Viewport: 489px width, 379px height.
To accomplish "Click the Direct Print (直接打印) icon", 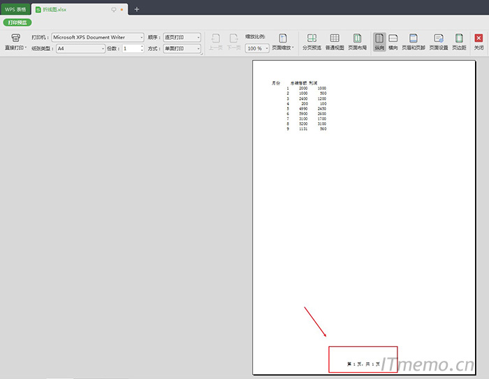I will 15,38.
